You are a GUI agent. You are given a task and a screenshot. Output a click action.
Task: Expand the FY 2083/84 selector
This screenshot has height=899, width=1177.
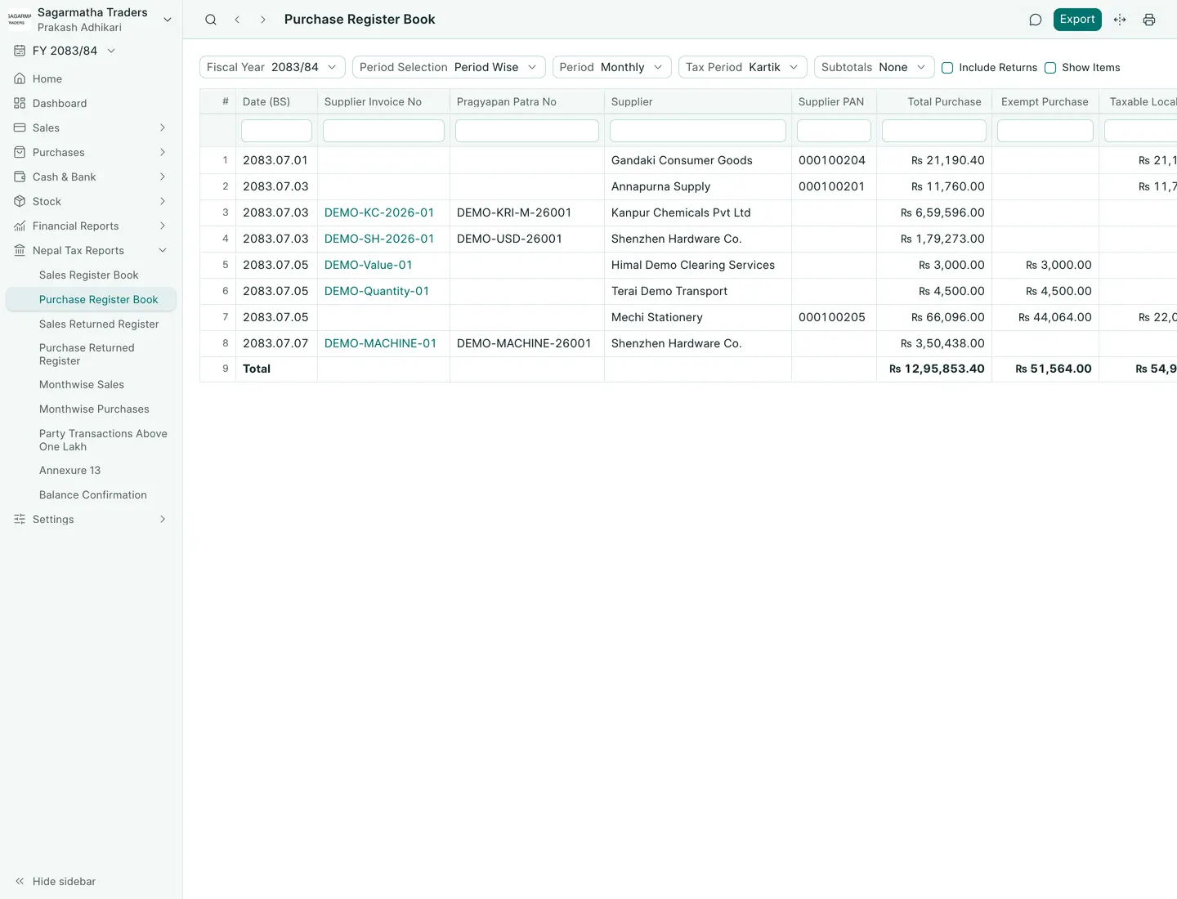(111, 51)
